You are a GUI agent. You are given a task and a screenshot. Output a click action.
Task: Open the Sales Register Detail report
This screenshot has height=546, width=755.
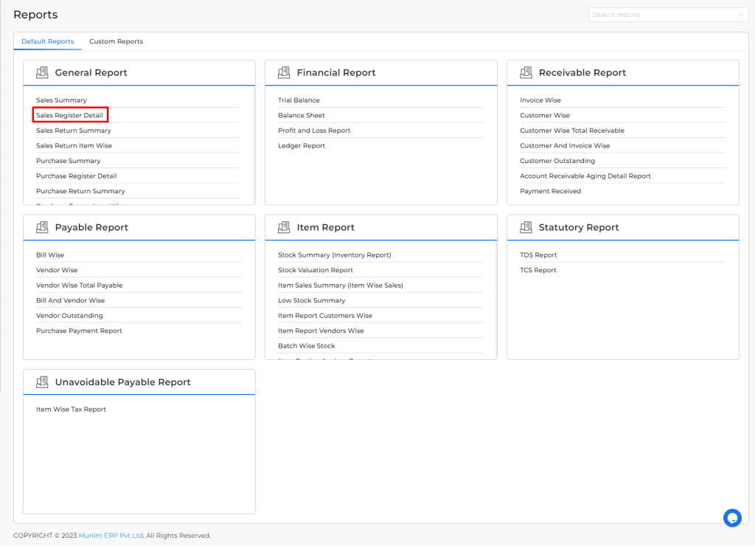(x=69, y=115)
